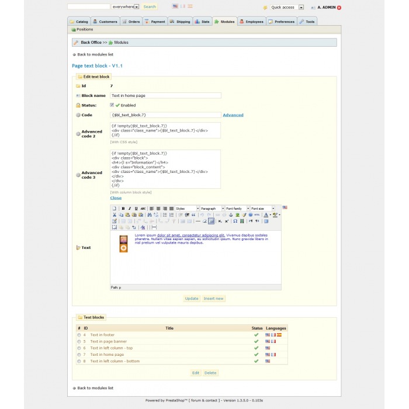Open find with binoculars icon
Screen dimensions: 409x409
pyautogui.click(x=150, y=214)
